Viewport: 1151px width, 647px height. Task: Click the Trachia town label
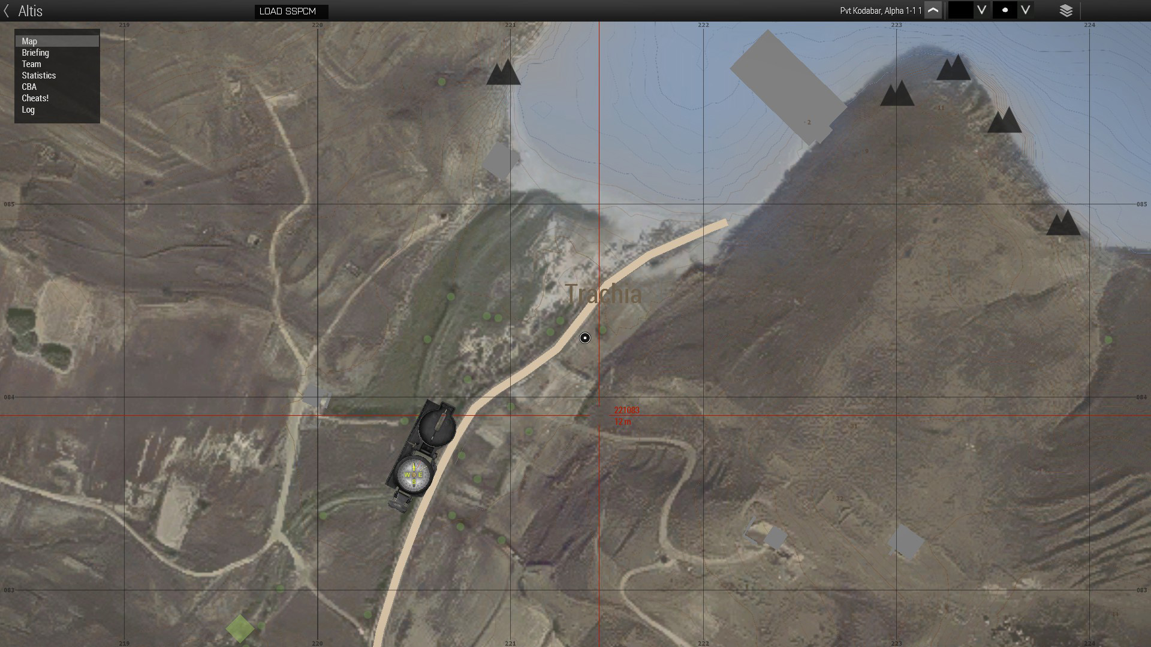(x=603, y=294)
